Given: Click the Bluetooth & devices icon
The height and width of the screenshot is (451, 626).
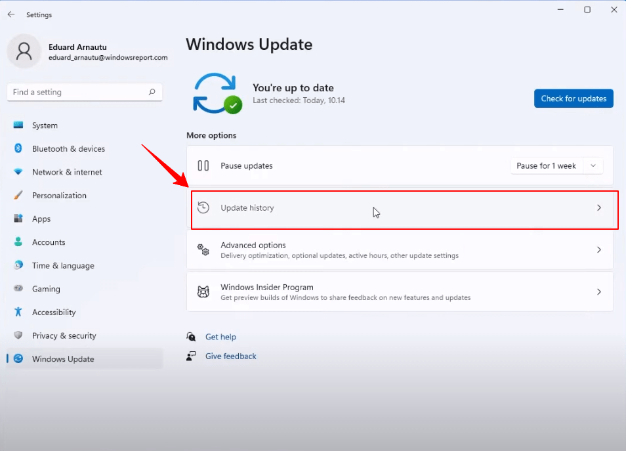Looking at the screenshot, I should 18,148.
